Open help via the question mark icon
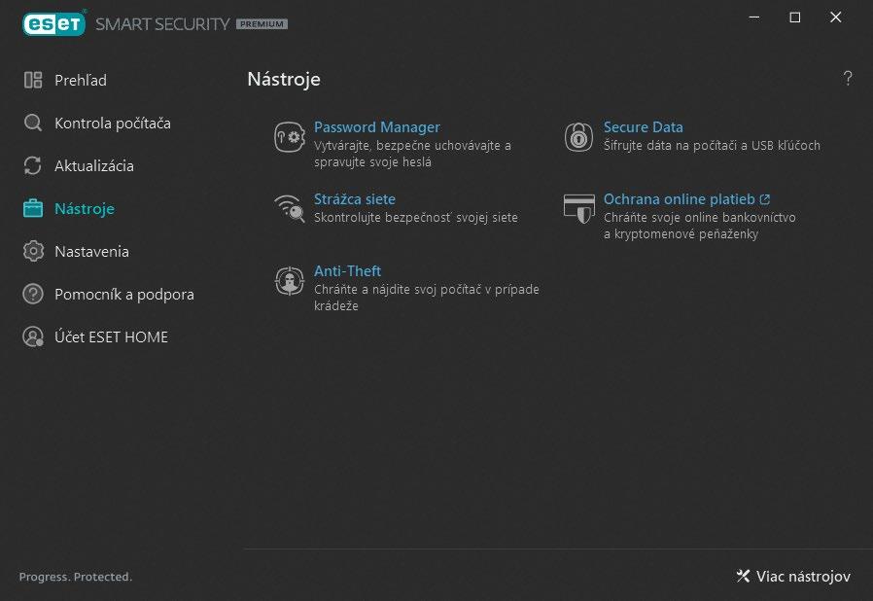 [848, 79]
